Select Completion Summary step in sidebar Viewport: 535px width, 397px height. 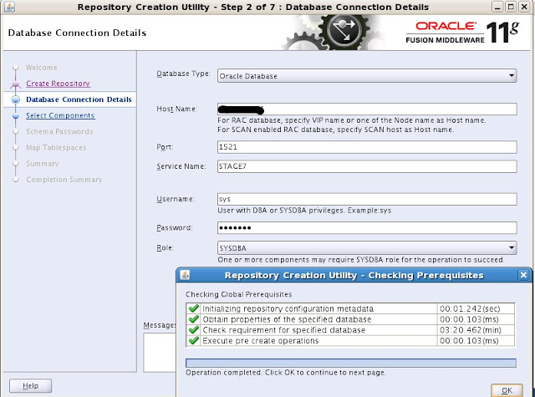[64, 180]
